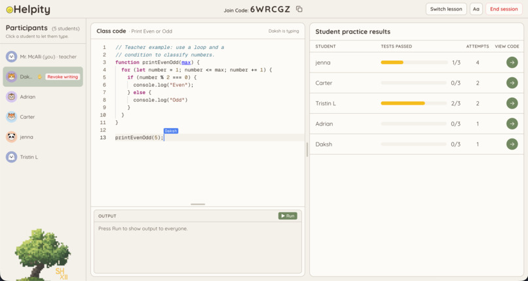The width and height of the screenshot is (528, 281).
Task: Click Daksh's name in results table
Action: [x=324, y=144]
